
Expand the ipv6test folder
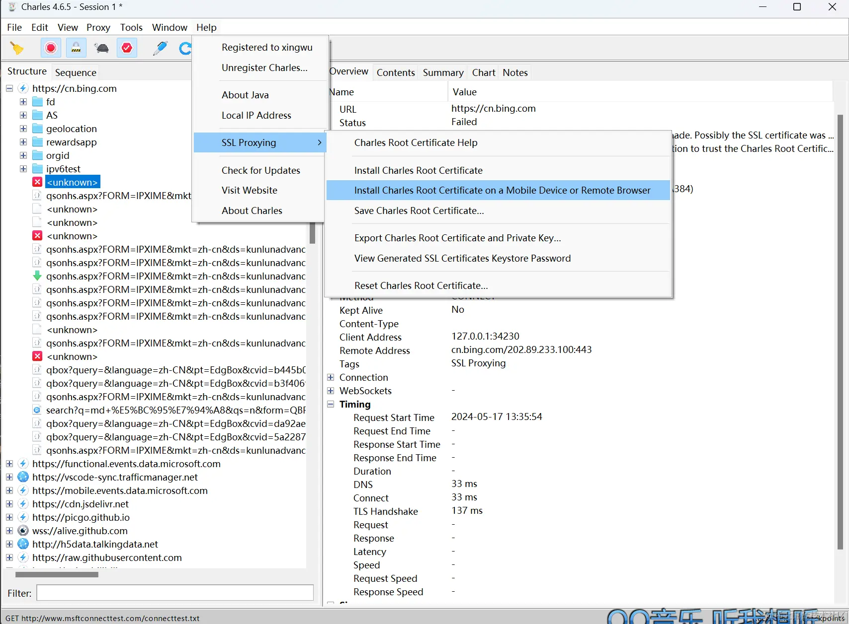click(23, 169)
